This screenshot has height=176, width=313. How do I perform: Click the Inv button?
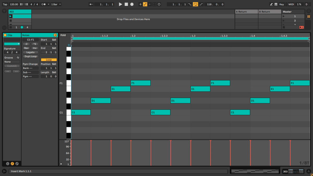pyautogui.click(x=35, y=48)
